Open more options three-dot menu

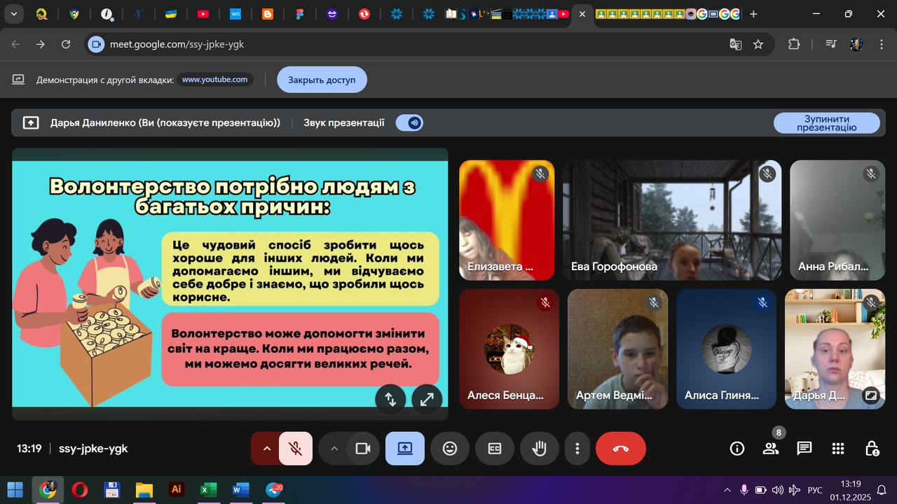point(577,449)
